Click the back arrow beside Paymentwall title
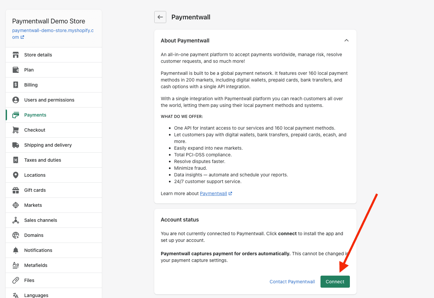Image resolution: width=434 pixels, height=298 pixels. (x=160, y=17)
